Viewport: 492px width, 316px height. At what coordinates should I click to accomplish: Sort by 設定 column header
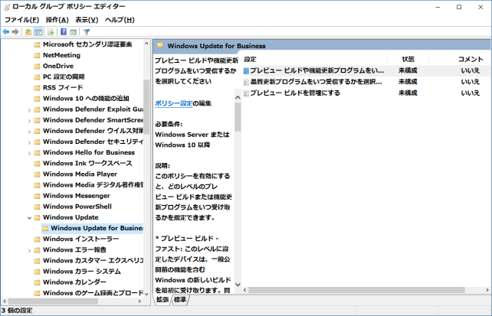tap(315, 59)
